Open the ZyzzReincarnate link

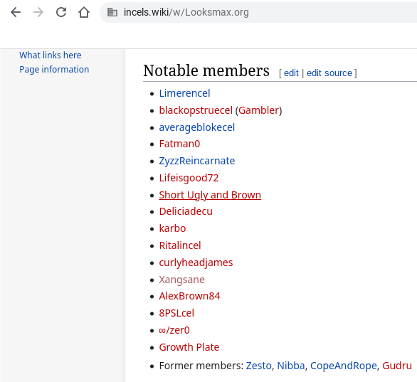pyautogui.click(x=197, y=161)
